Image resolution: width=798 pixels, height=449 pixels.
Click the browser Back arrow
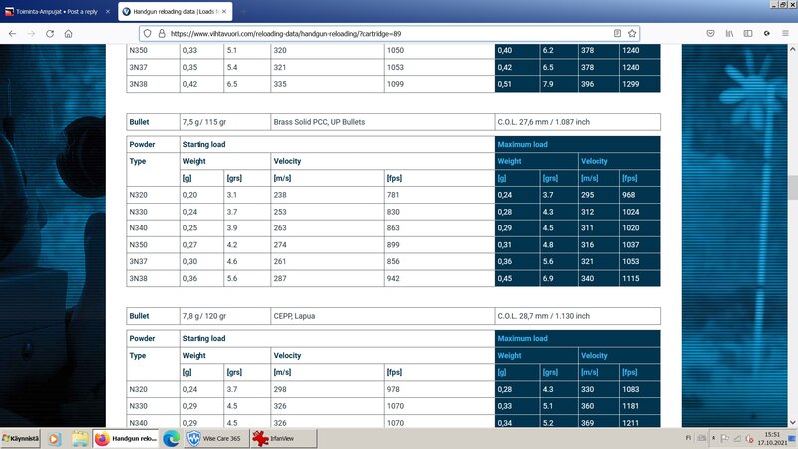pos(12,32)
